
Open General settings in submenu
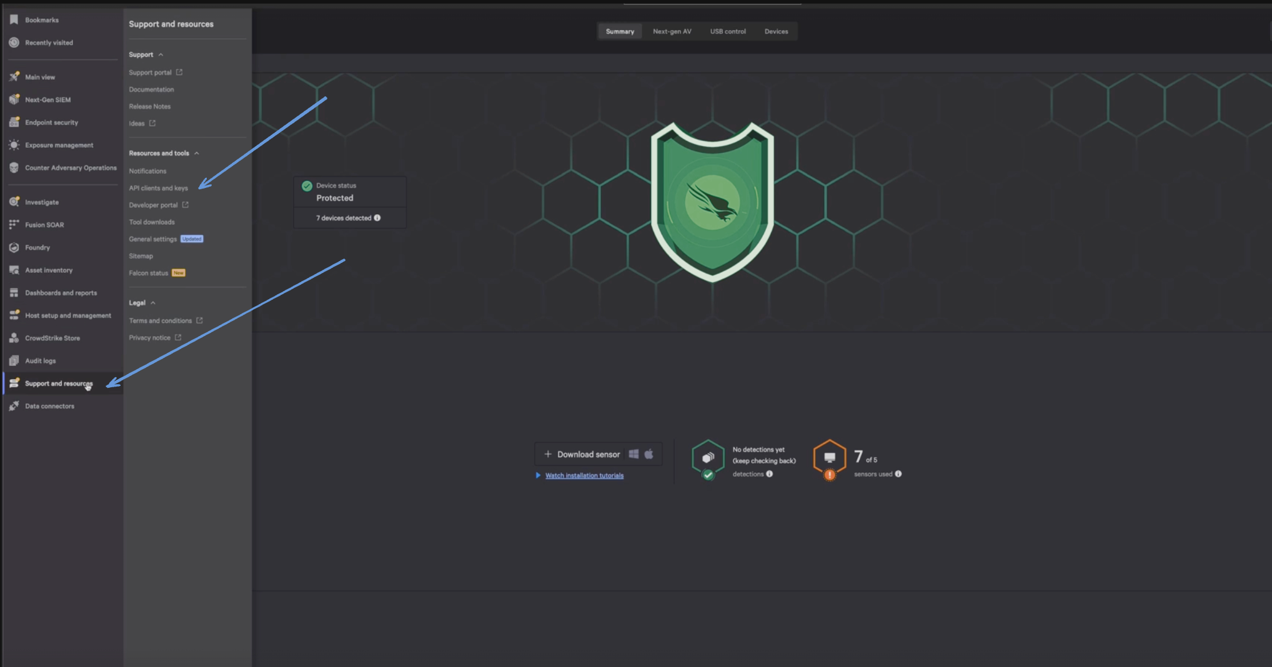click(153, 239)
